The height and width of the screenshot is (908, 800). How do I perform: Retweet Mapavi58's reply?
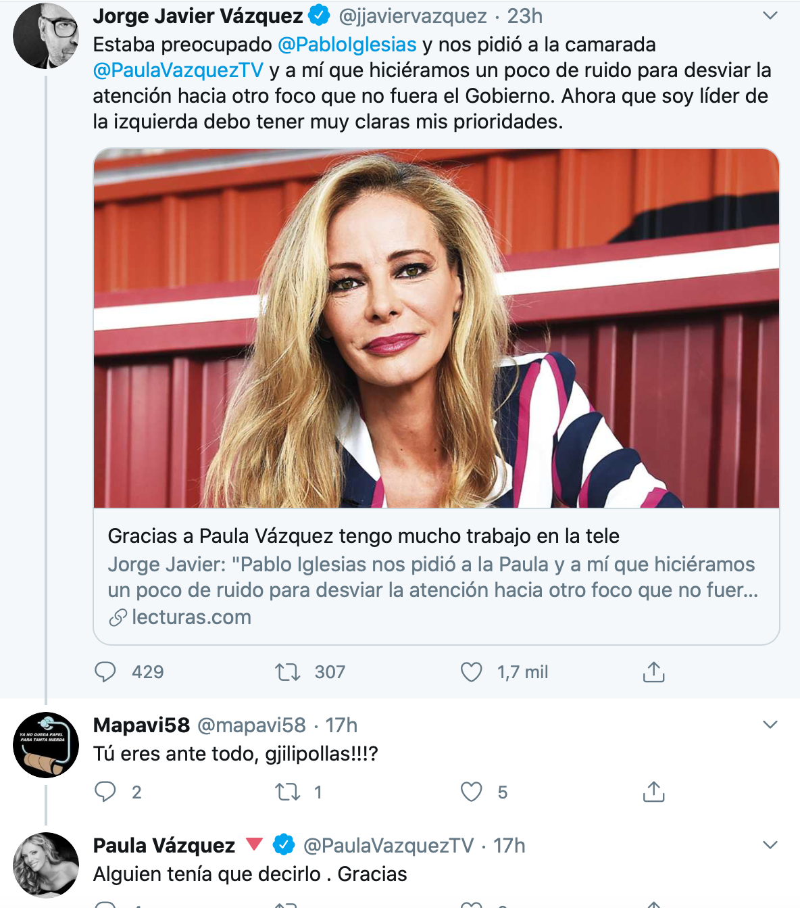pos(288,792)
